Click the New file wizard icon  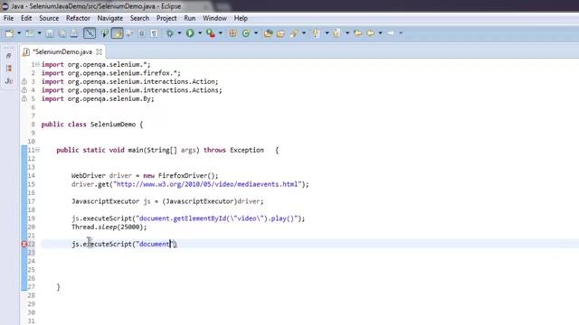click(9, 33)
